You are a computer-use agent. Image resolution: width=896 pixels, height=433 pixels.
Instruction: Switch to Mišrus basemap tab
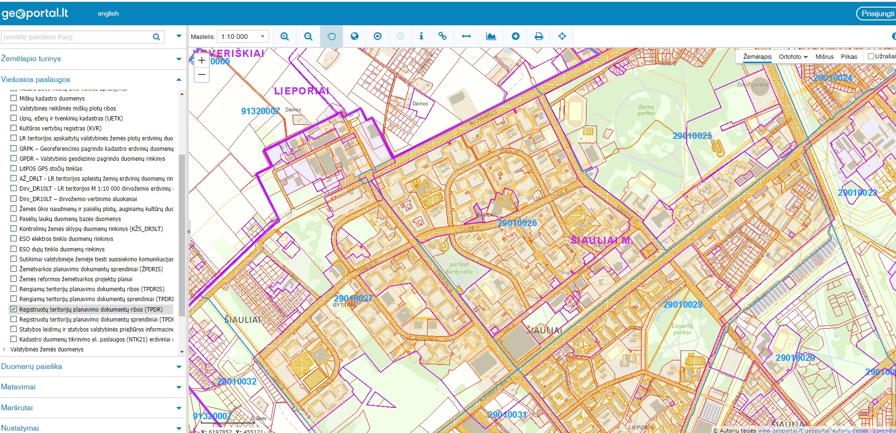coord(824,56)
